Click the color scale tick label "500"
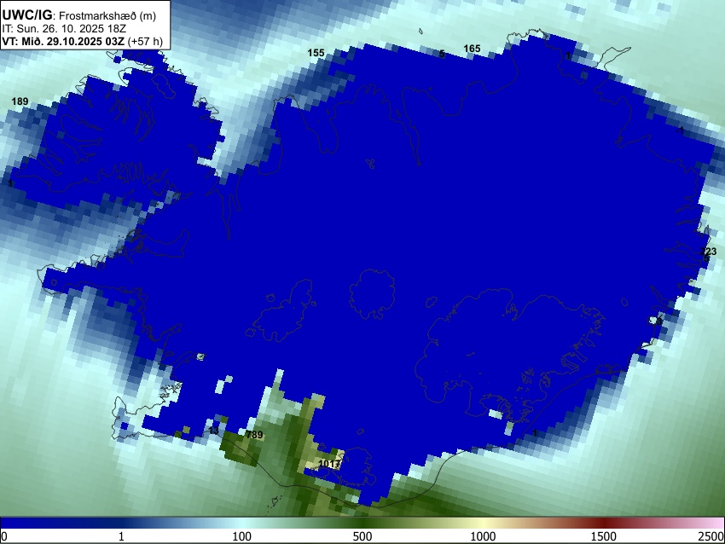This screenshot has width=725, height=544. [362, 536]
